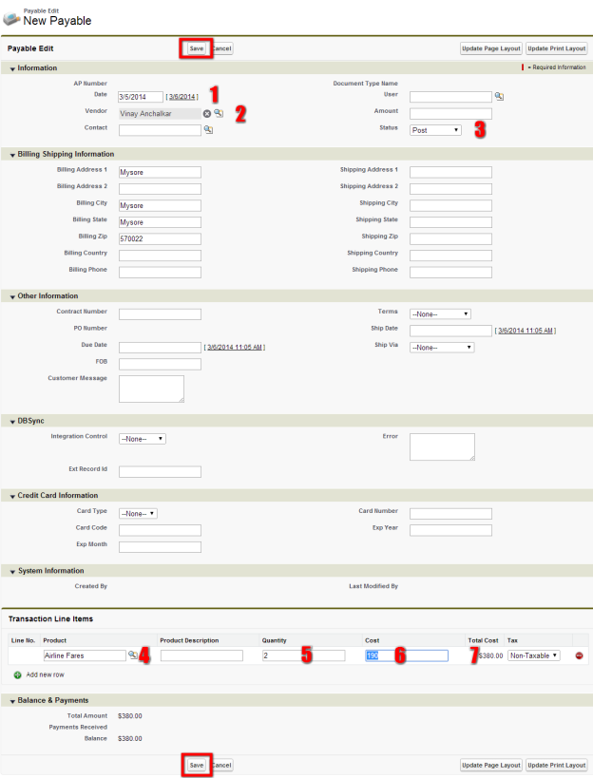Open the User lookup icon
Viewport: 593px width, 778px height.
click(x=499, y=97)
